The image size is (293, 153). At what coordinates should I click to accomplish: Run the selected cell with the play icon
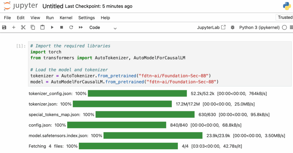(52, 27)
